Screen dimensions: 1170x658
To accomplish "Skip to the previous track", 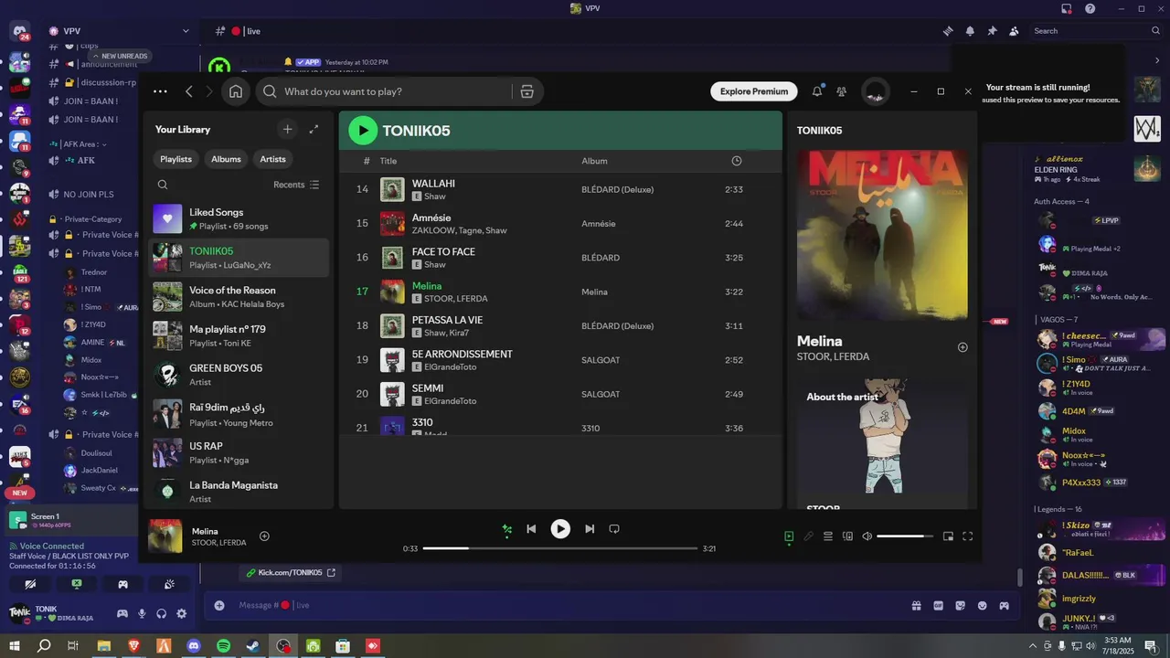I will [x=531, y=529].
